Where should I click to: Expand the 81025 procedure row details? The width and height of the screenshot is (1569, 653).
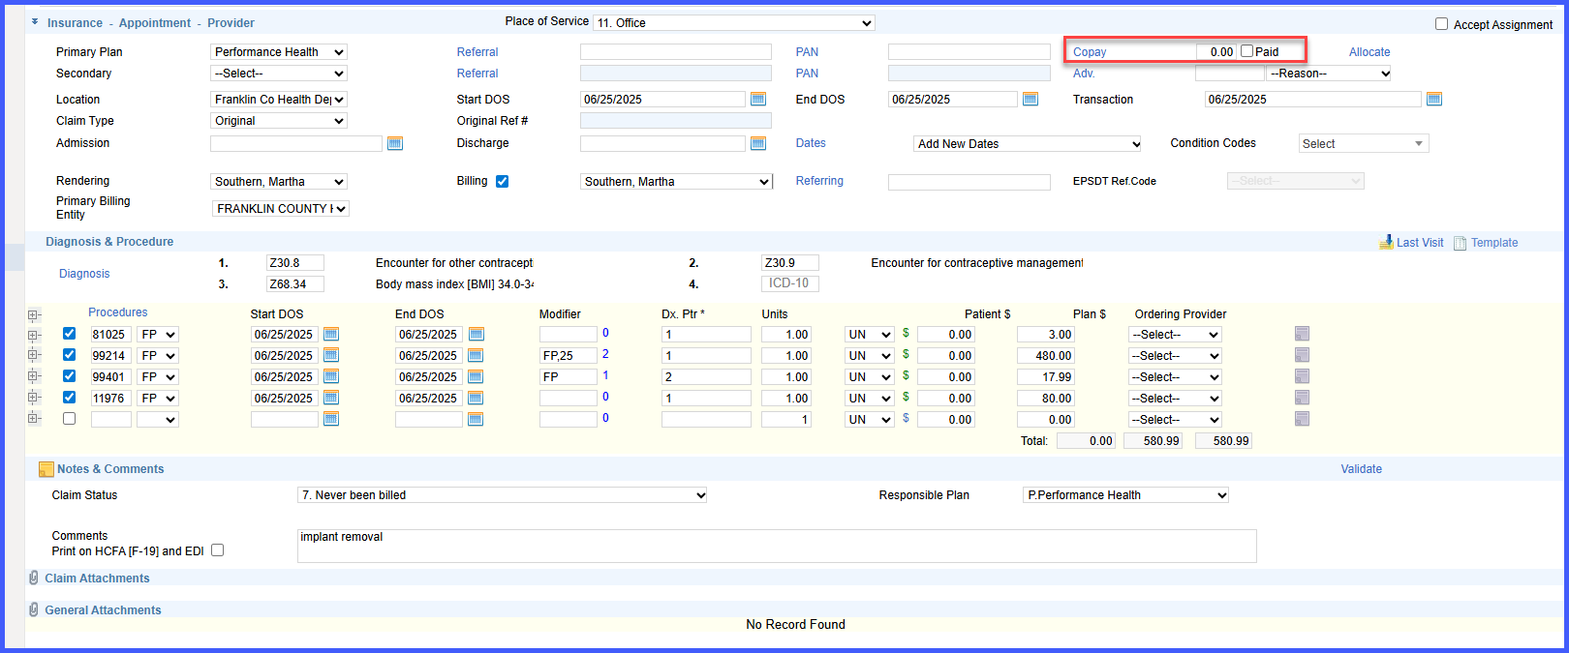[34, 336]
